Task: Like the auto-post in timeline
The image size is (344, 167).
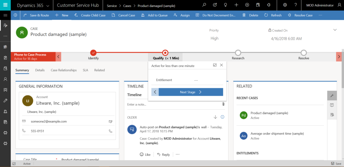Action: [145, 154]
